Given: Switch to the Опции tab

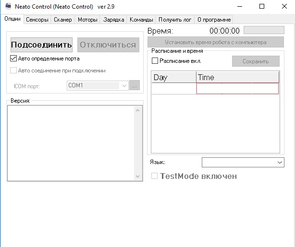Looking at the screenshot, I should coord(12,19).
